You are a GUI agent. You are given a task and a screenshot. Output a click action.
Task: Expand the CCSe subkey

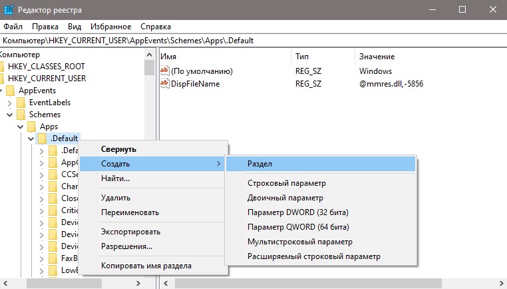[x=42, y=174]
